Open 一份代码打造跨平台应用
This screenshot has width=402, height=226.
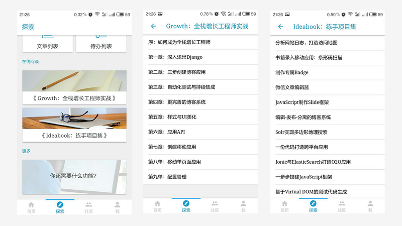(x=328, y=147)
